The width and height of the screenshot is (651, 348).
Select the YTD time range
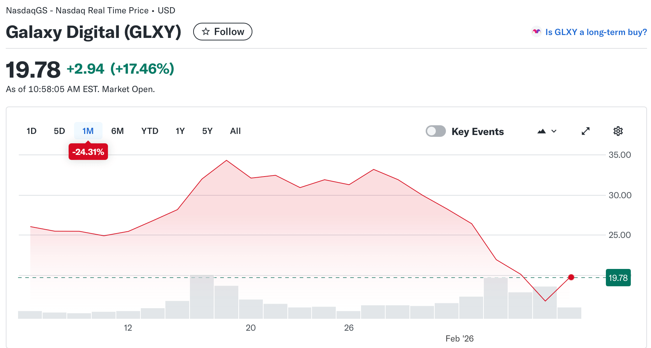pyautogui.click(x=149, y=131)
